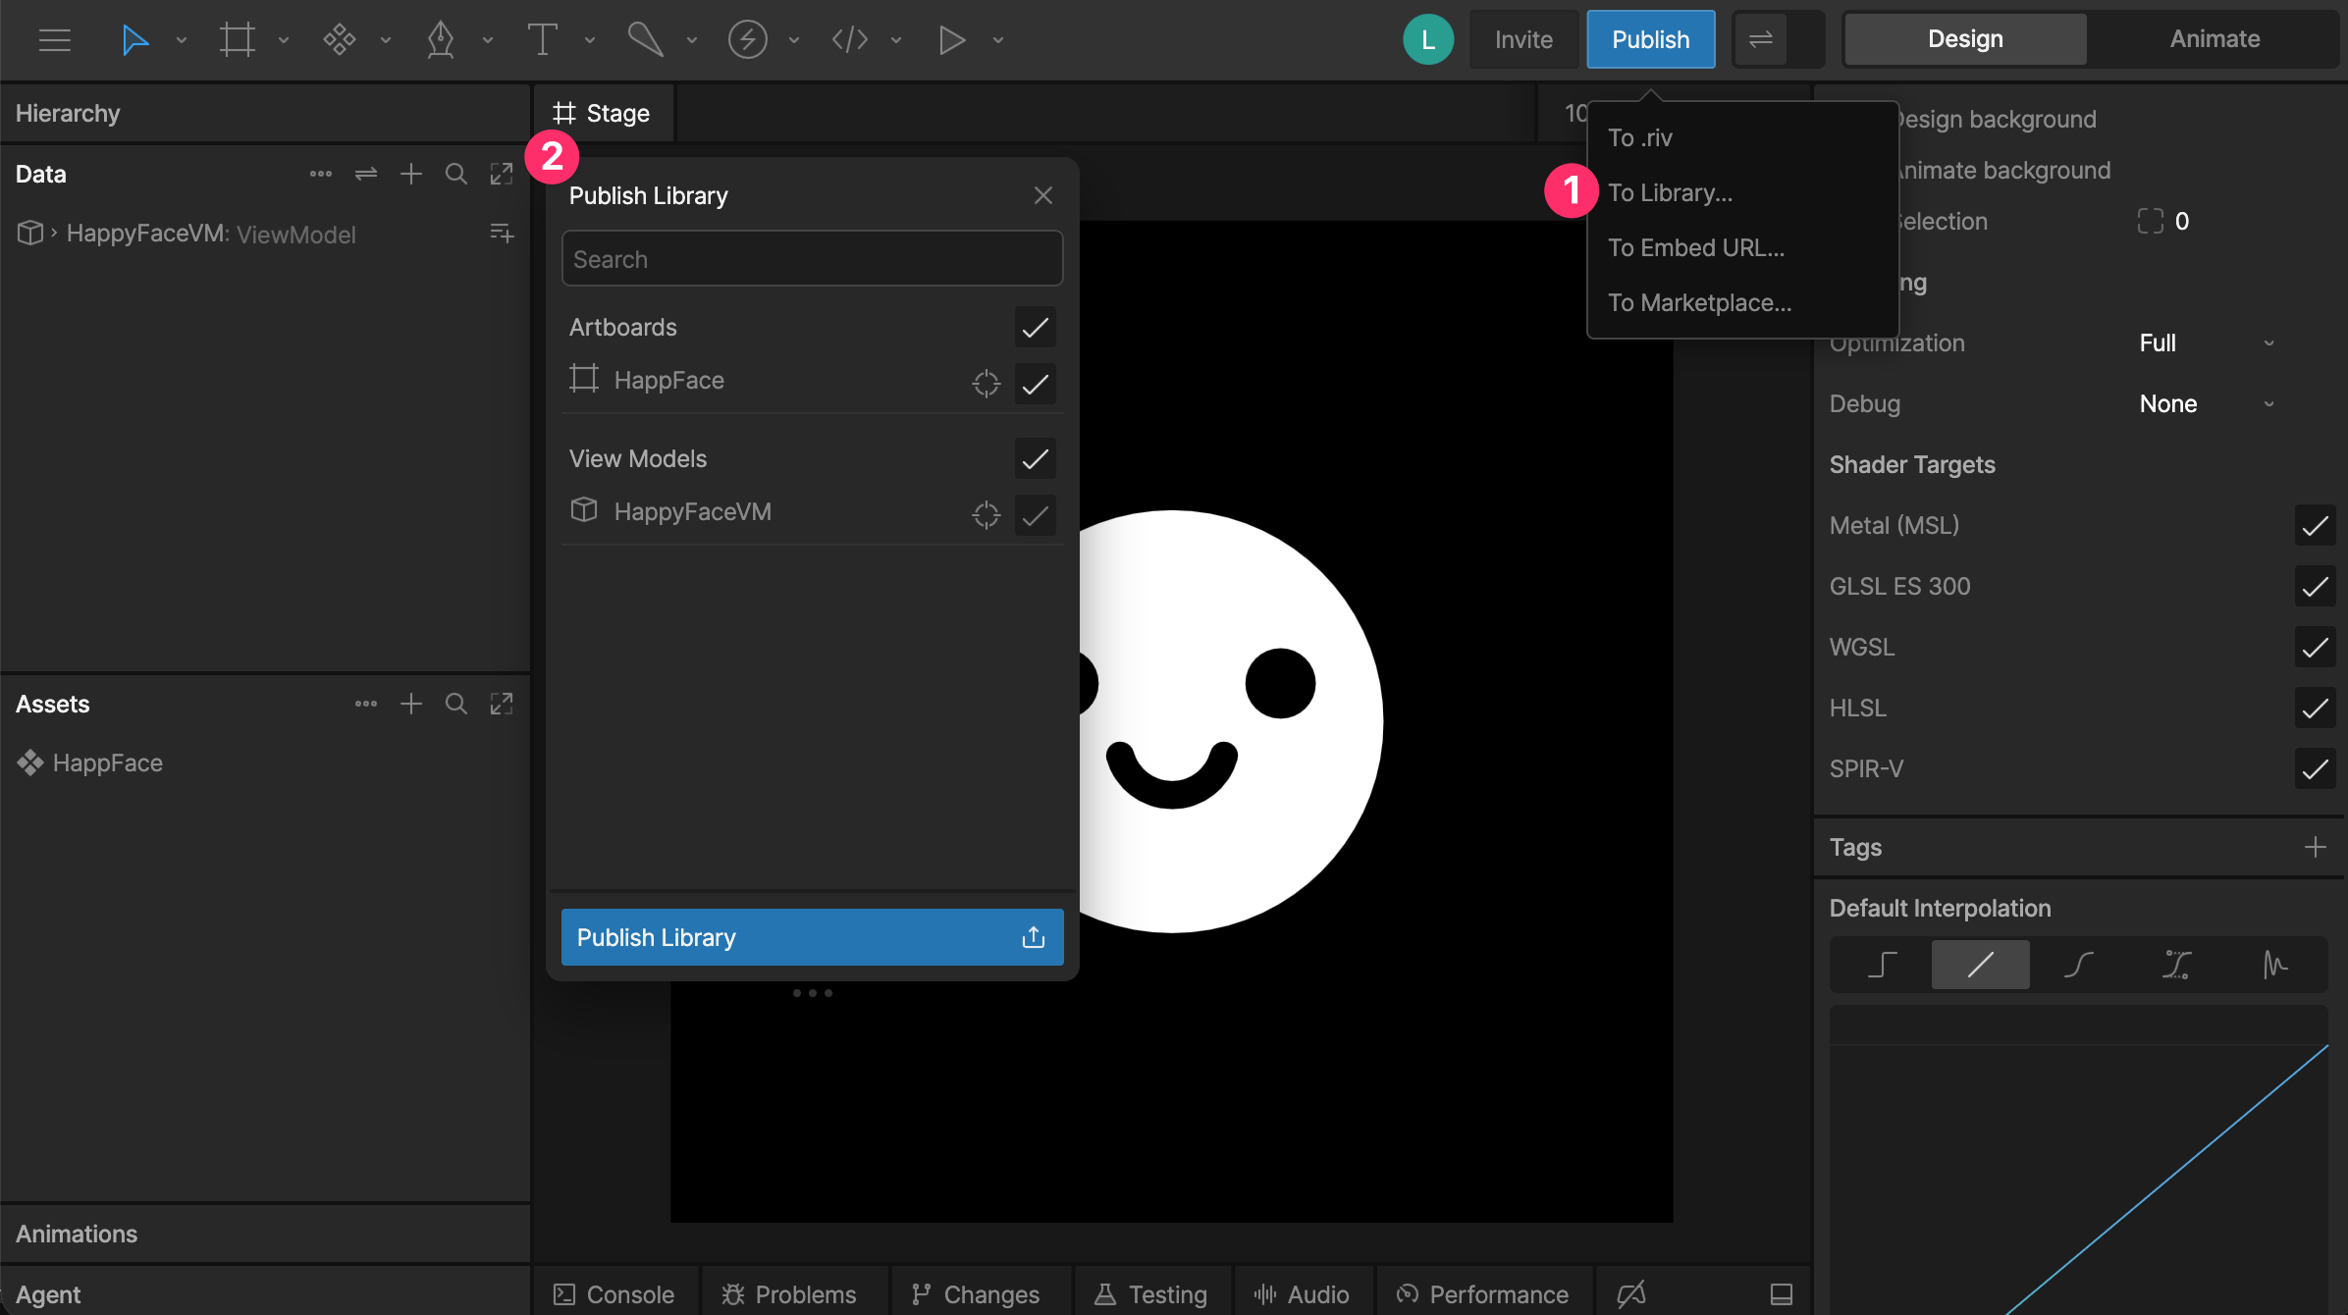Open the Console tab
Viewport: 2348px width, 1315px height.
pyautogui.click(x=614, y=1294)
